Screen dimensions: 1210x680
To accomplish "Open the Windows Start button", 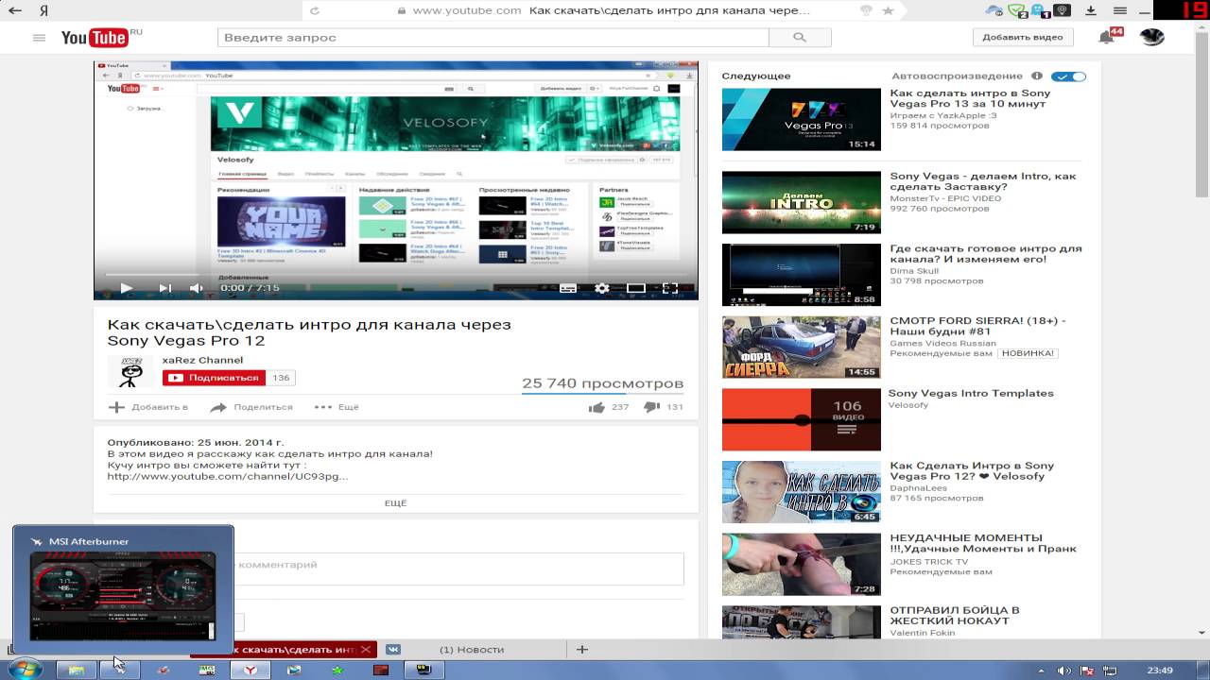I will point(25,670).
